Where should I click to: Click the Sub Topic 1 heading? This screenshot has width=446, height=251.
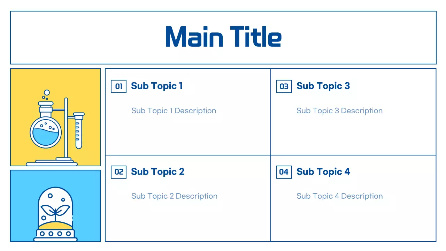point(157,86)
